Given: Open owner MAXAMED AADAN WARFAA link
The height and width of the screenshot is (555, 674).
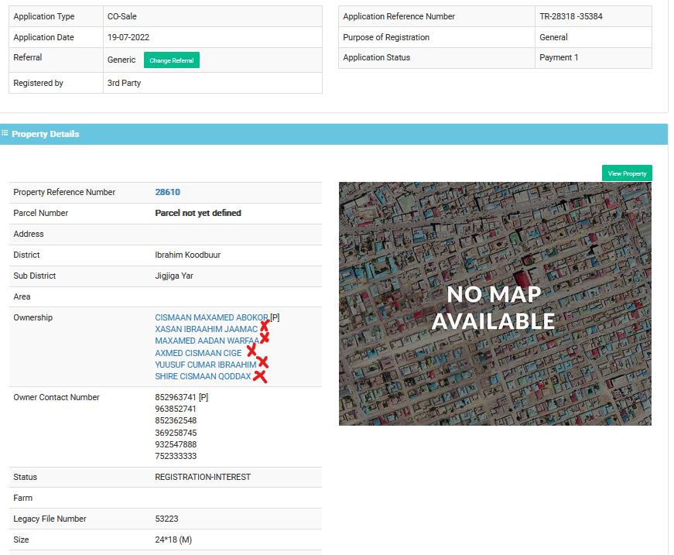Looking at the screenshot, I should (x=207, y=341).
